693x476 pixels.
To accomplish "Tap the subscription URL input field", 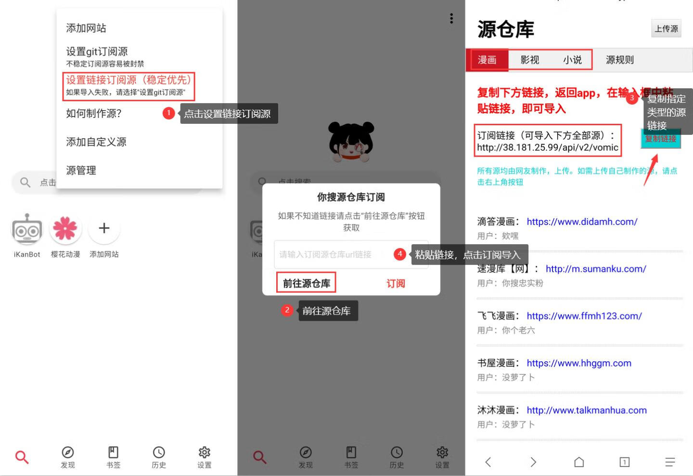I will click(x=343, y=254).
